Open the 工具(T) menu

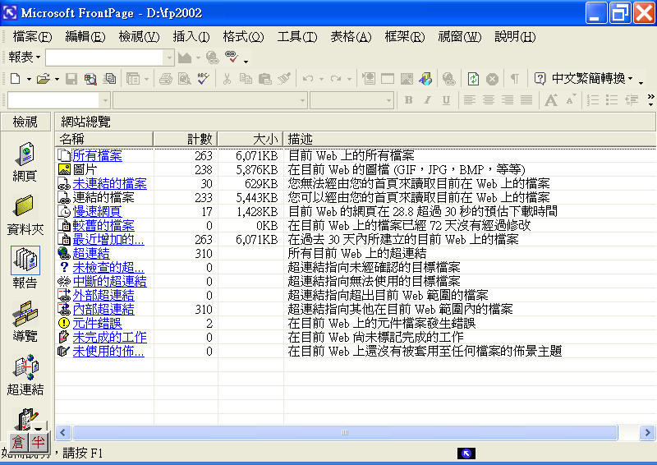pos(297,36)
